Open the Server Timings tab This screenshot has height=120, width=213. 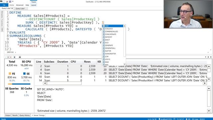click(x=38, y=115)
